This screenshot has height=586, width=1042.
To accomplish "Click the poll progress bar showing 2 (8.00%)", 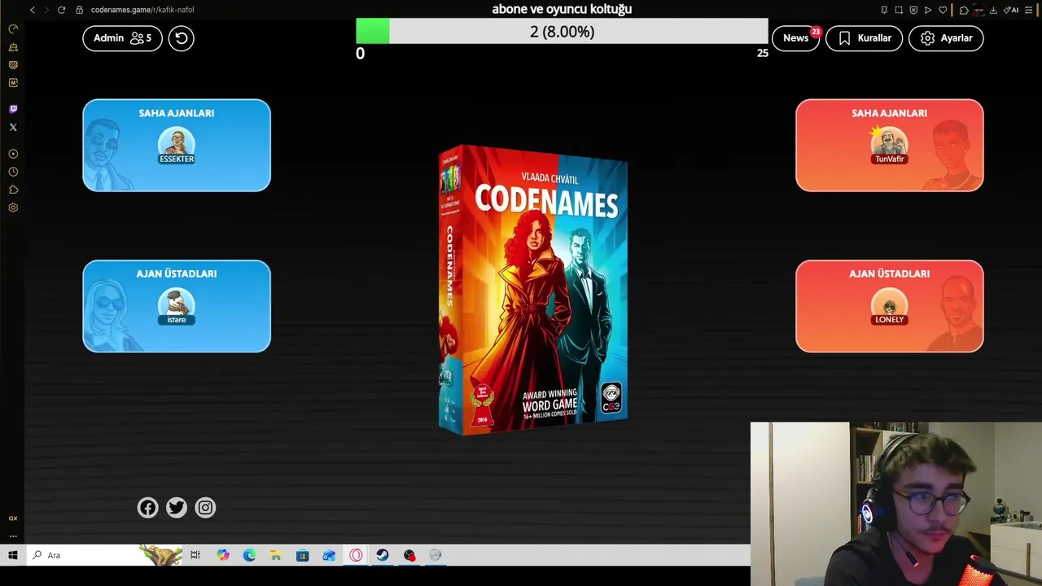I will [562, 32].
